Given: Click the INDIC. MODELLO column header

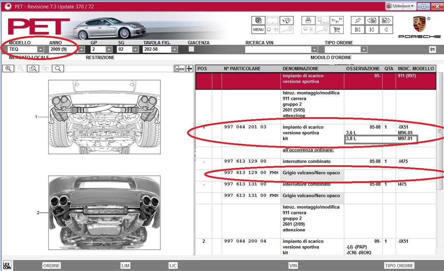Looking at the screenshot, I should [x=416, y=68].
